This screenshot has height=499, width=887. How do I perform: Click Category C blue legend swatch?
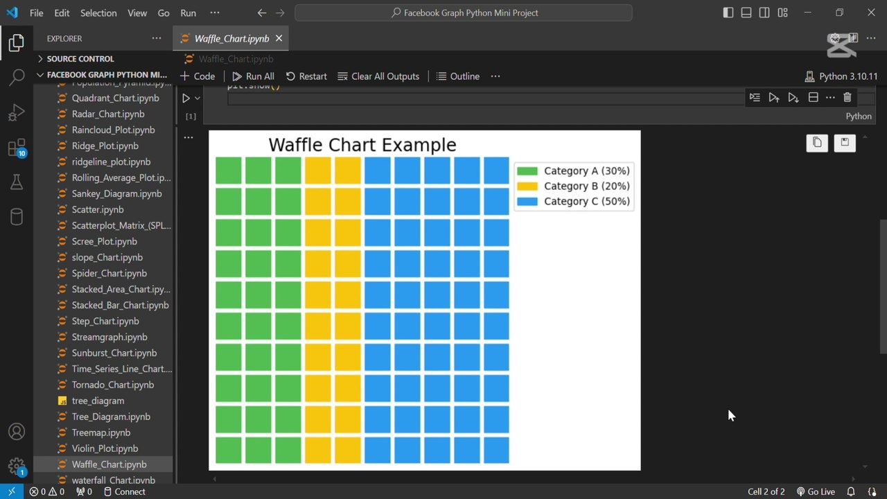click(527, 202)
